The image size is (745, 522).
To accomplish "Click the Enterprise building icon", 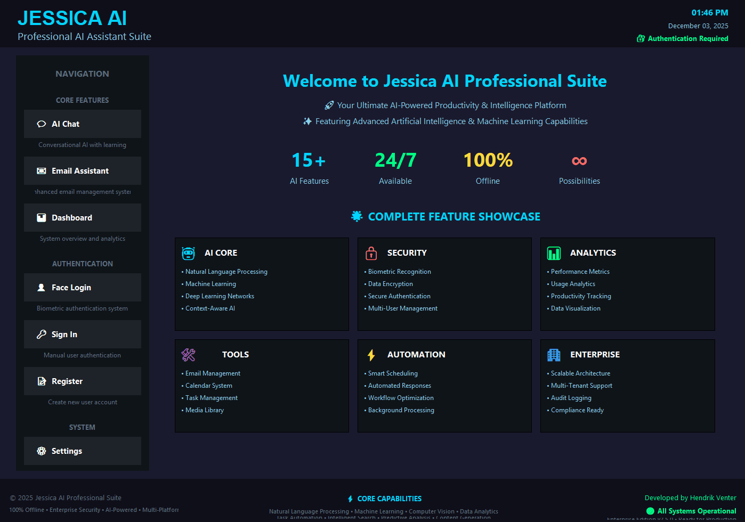I will pyautogui.click(x=554, y=354).
